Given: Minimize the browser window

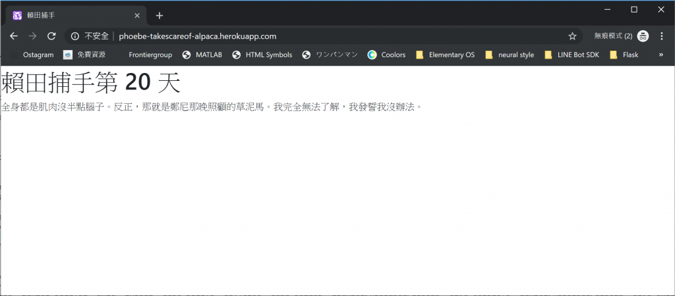Looking at the screenshot, I should point(607,9).
